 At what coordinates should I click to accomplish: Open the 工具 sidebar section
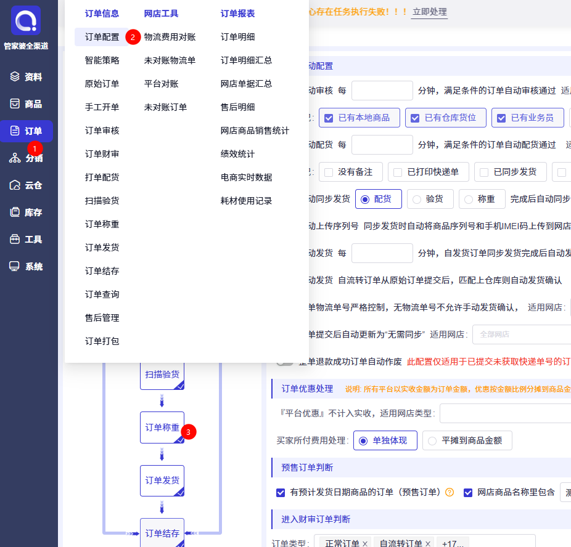coord(27,239)
